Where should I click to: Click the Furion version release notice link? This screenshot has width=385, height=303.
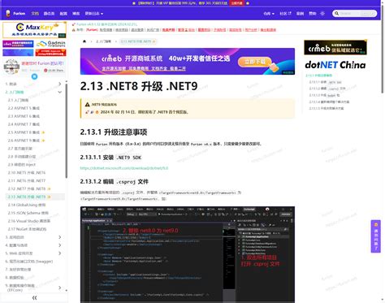[x=106, y=24]
